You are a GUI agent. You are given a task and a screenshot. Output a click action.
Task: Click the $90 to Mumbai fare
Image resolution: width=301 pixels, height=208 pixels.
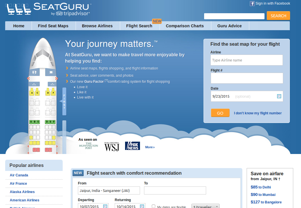(263, 194)
